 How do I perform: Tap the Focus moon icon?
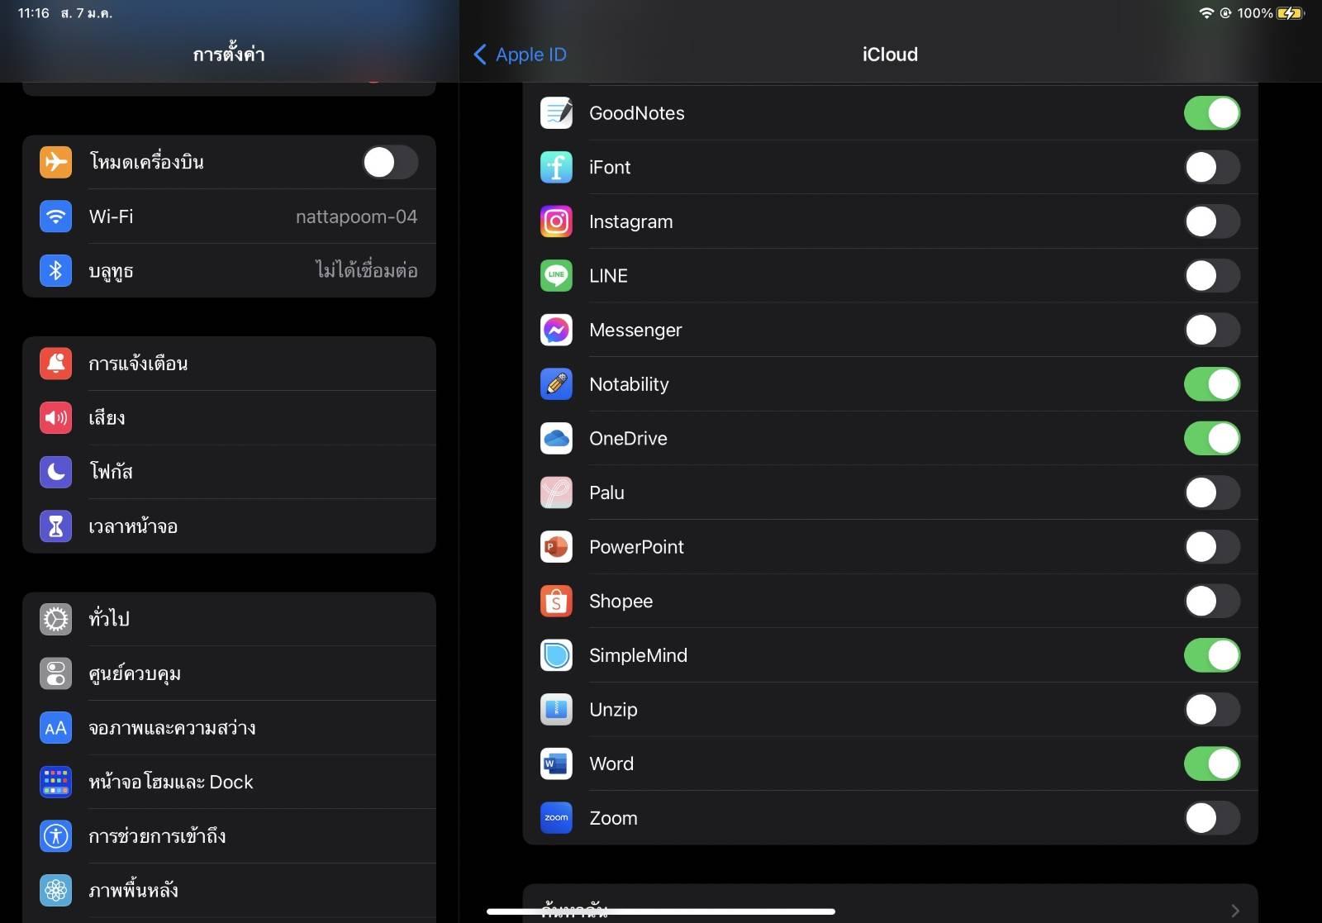tap(56, 472)
